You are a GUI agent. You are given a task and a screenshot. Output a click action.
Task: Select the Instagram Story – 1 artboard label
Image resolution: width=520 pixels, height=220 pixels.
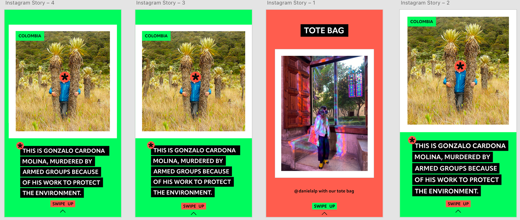[x=291, y=3]
